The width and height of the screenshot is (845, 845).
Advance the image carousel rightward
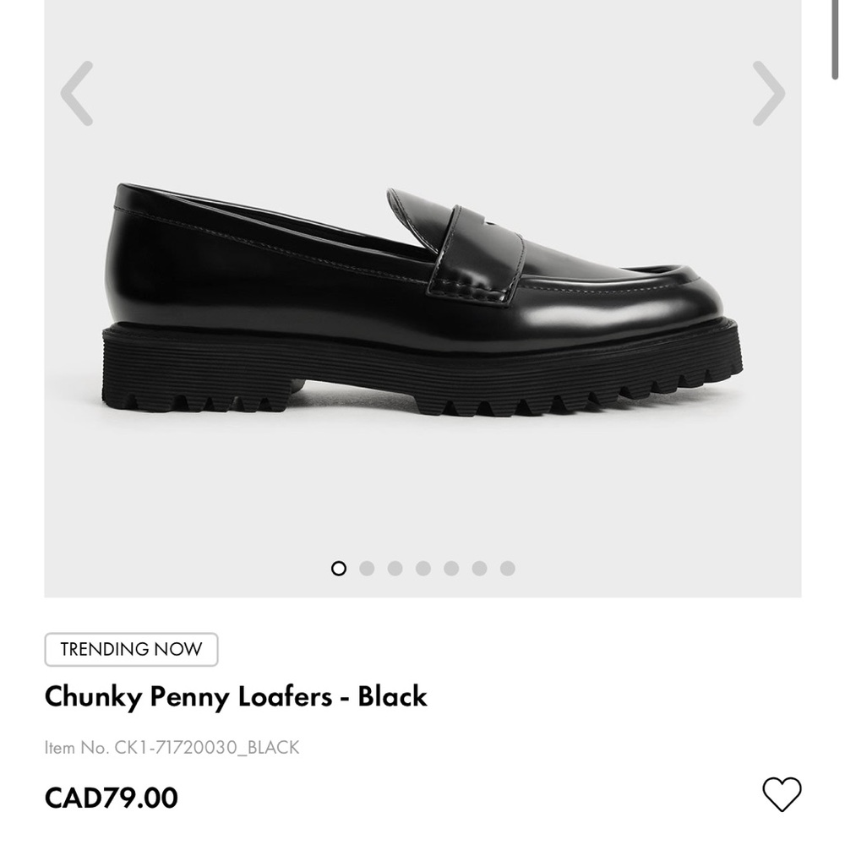pos(770,95)
